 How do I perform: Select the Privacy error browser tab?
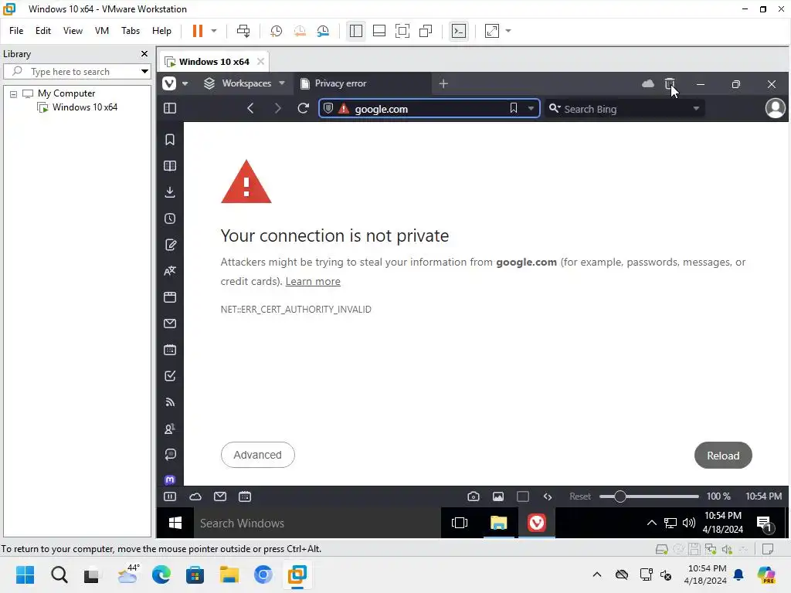point(362,83)
